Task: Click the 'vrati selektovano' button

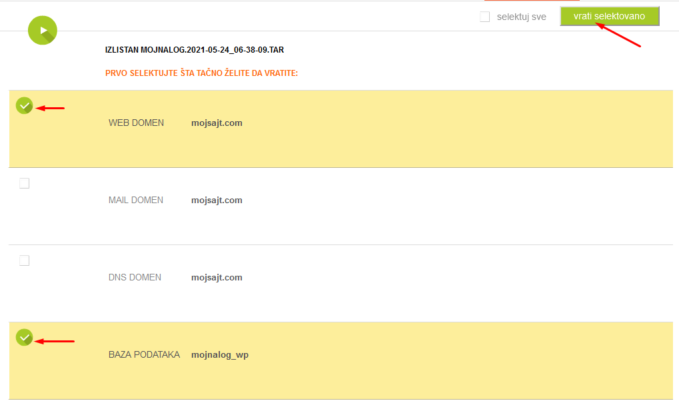Action: [609, 17]
